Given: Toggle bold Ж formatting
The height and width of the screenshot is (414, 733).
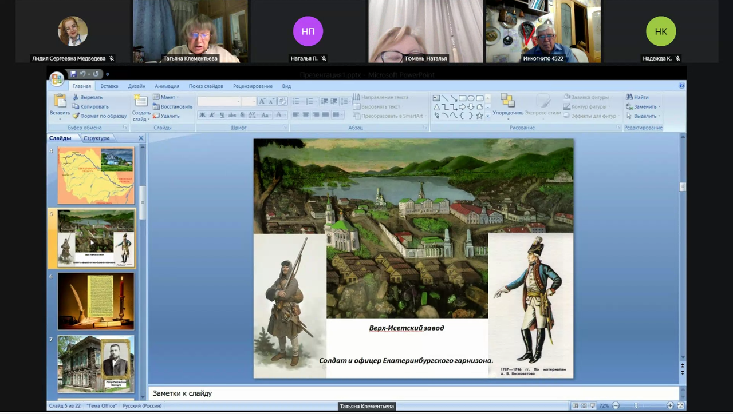Looking at the screenshot, I should pyautogui.click(x=202, y=115).
